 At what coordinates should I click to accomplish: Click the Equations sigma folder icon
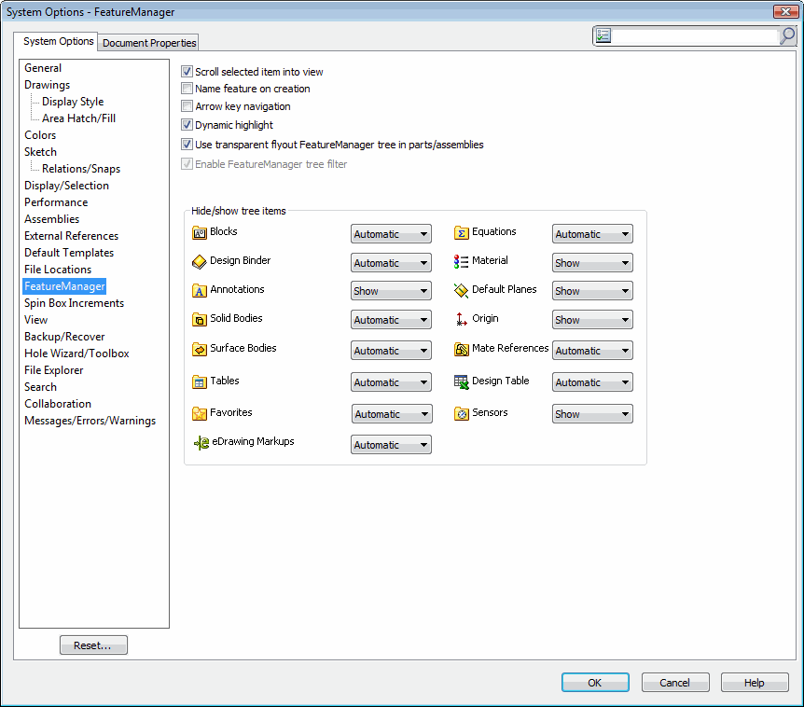(462, 233)
